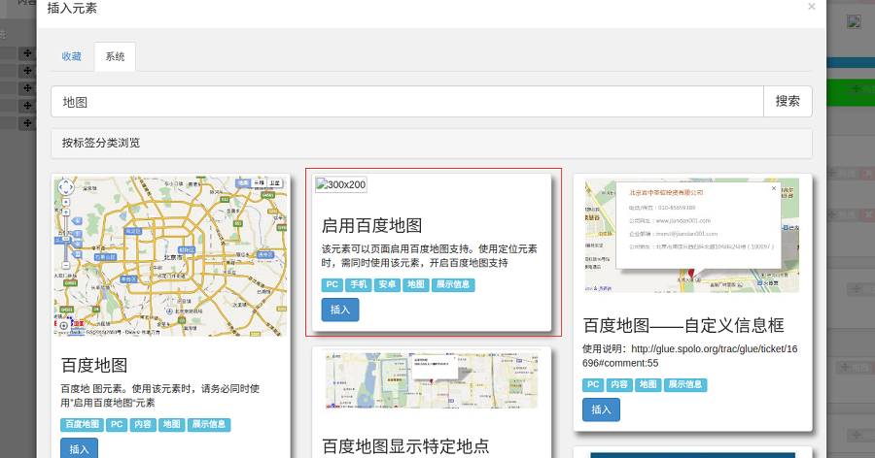Click the 启用百度地图 description text
The width and height of the screenshot is (875, 458).
click(x=429, y=256)
